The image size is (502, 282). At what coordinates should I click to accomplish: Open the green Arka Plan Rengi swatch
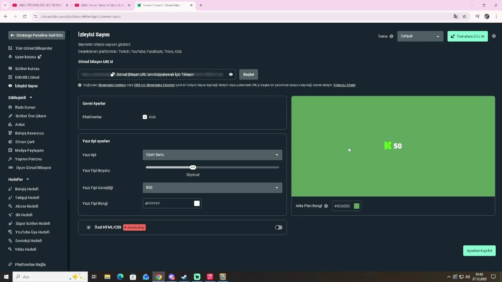[356, 206]
